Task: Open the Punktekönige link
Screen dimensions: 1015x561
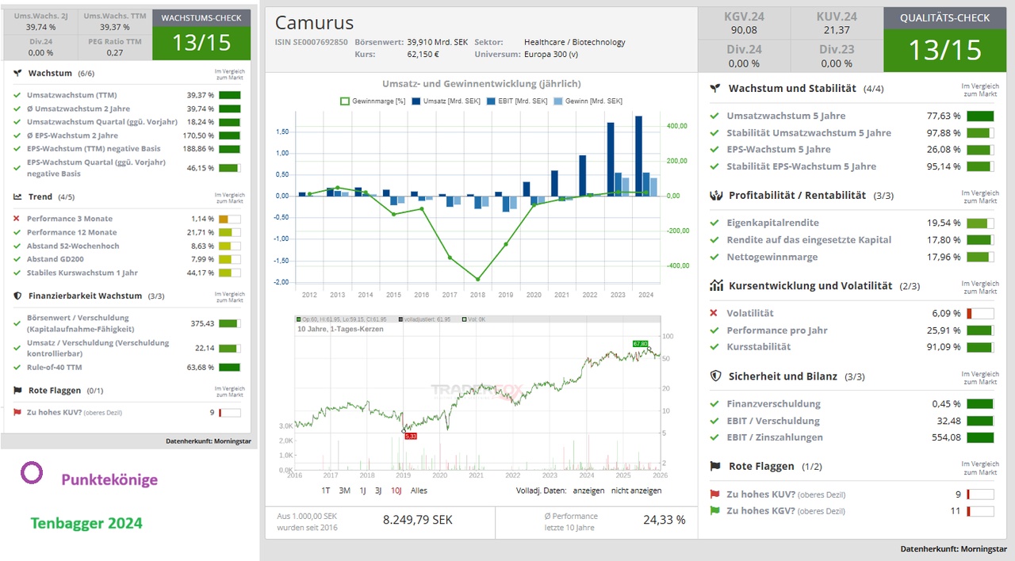Action: click(109, 479)
